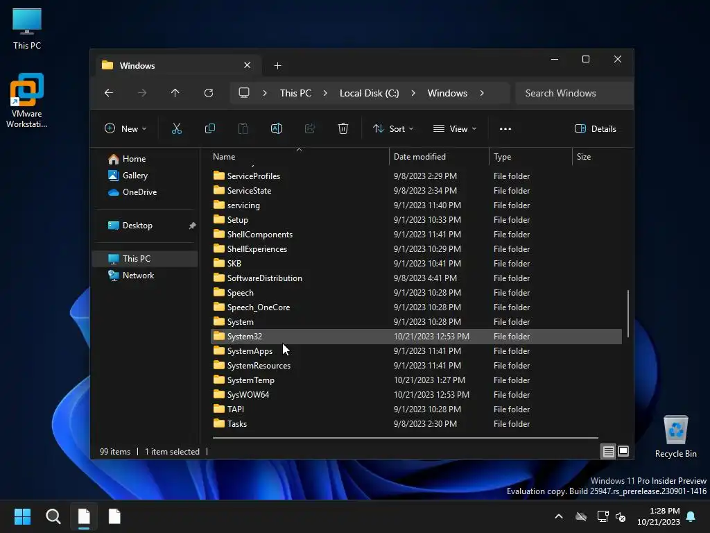Switch to details list view icon
710x533 pixels.
(608, 451)
